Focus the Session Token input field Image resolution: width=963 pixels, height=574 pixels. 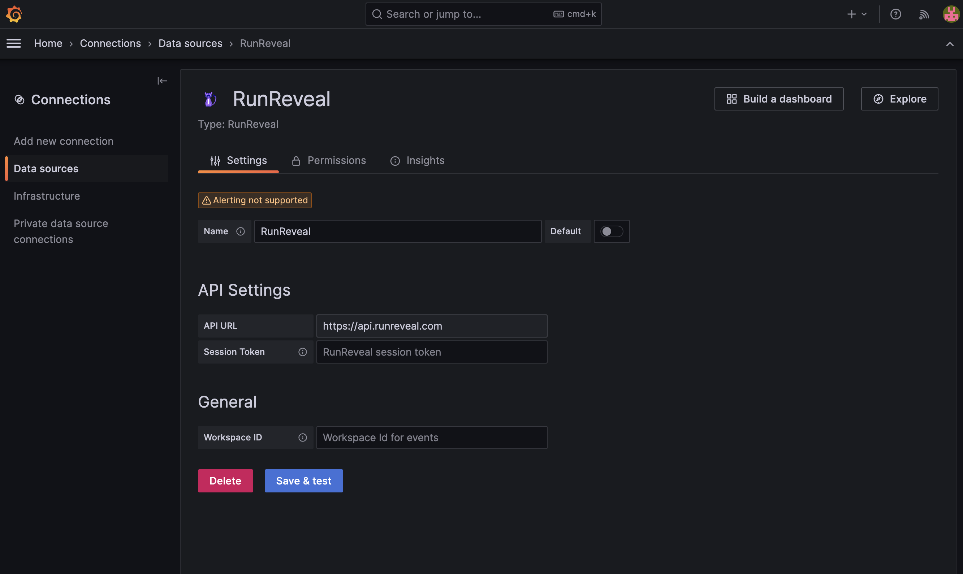pyautogui.click(x=431, y=352)
